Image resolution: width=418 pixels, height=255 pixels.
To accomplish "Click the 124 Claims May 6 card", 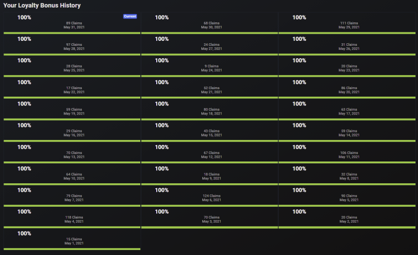I will click(x=210, y=196).
